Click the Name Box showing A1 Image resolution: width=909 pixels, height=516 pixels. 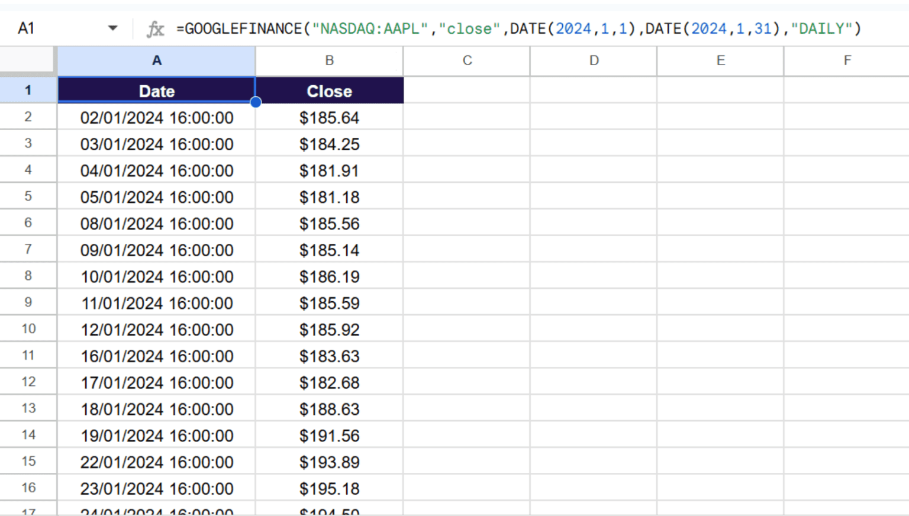pos(26,28)
